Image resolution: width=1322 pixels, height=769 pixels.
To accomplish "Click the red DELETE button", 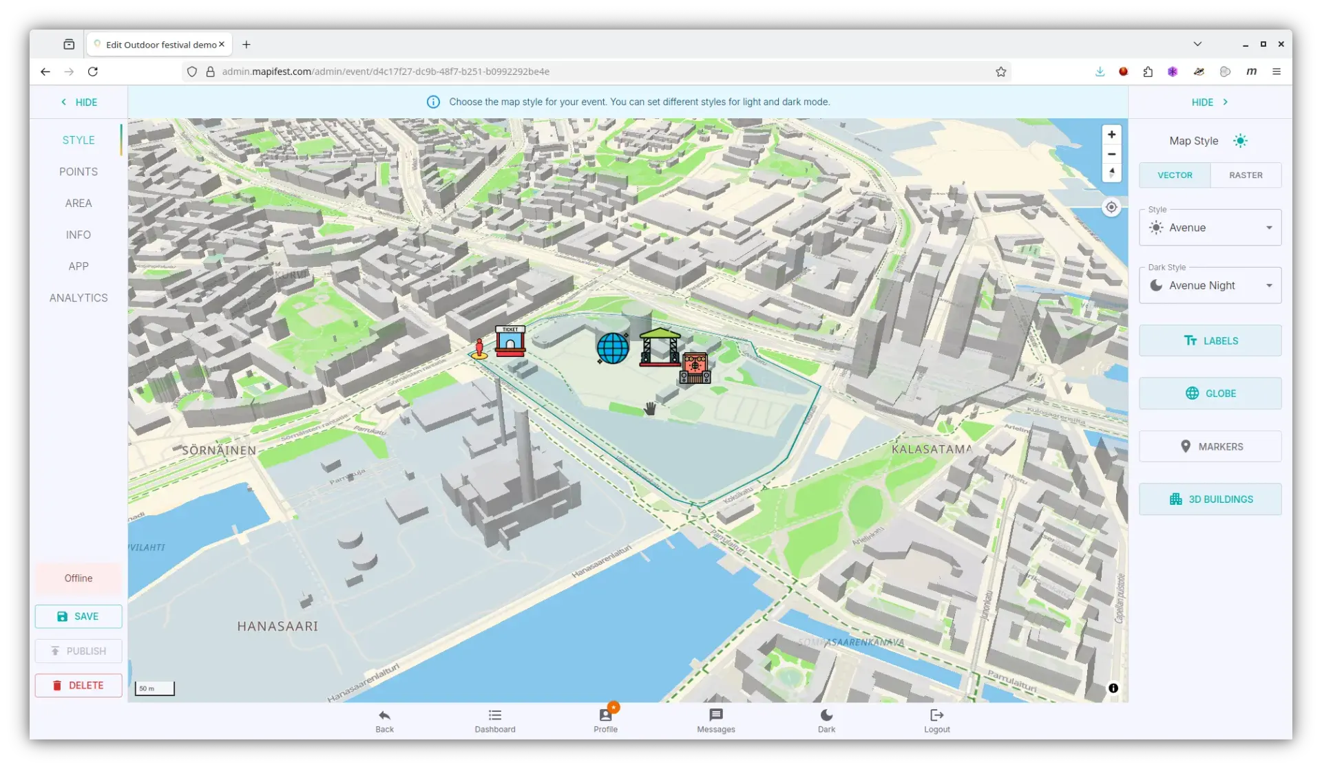I will pos(78,685).
